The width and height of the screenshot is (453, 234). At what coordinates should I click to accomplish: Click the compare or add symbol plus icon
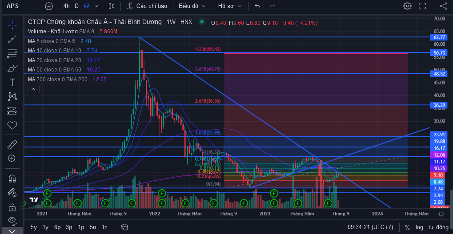pyautogui.click(x=49, y=6)
